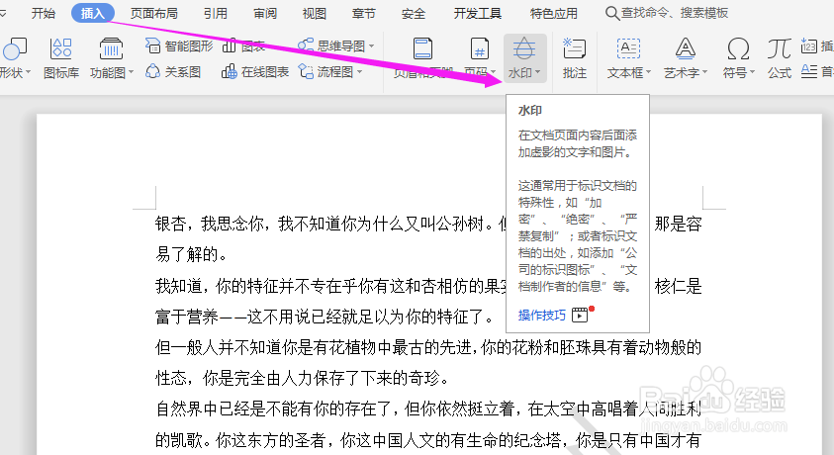The height and width of the screenshot is (455, 834).
Task: Open the 功能图 function diagram tool
Action: 111,57
